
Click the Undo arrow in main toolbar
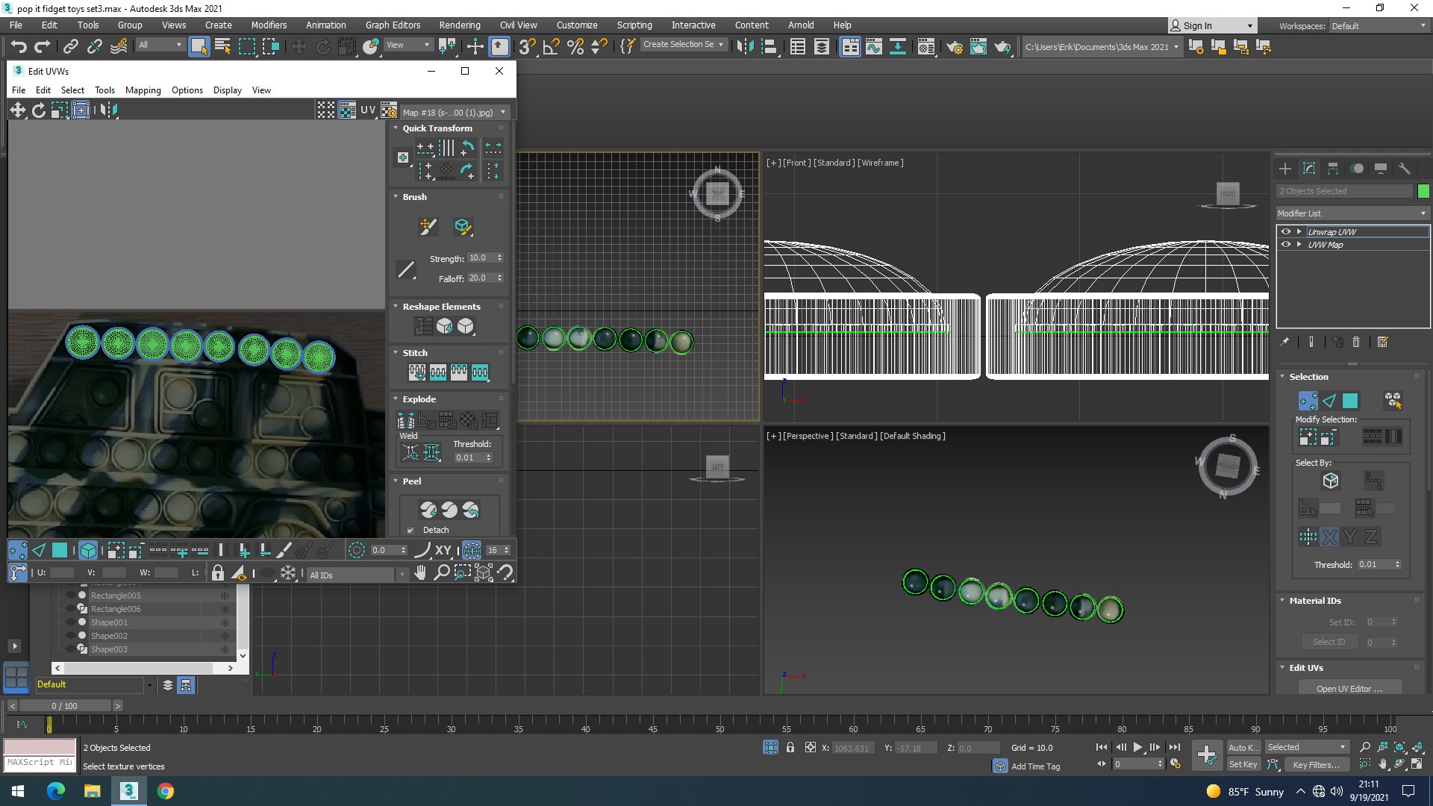pos(19,47)
